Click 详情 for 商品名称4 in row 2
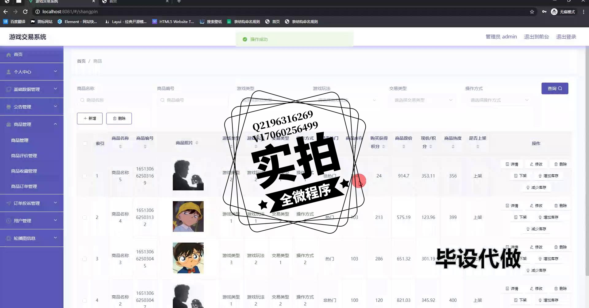The height and width of the screenshot is (308, 589). [512, 206]
